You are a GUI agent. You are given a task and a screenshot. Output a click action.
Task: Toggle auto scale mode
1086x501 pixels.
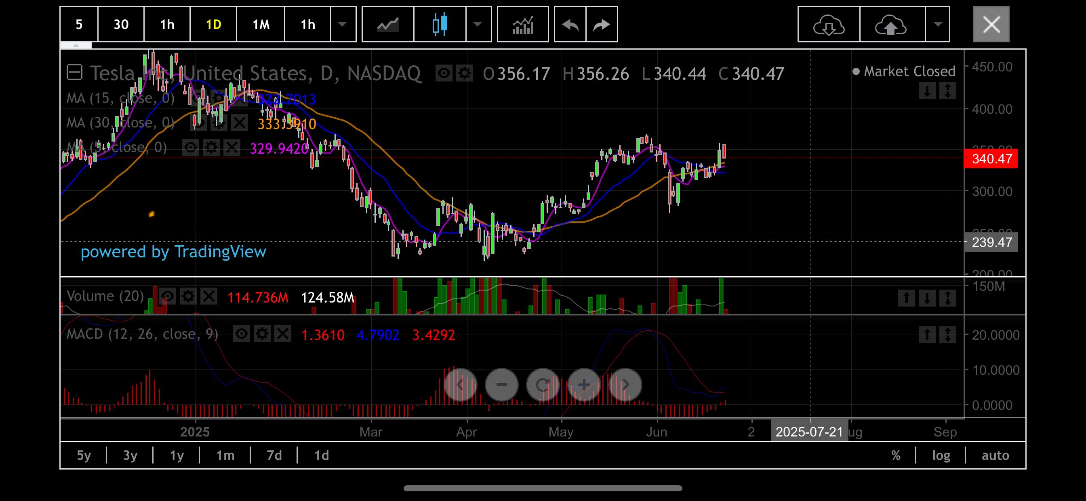[x=995, y=455]
